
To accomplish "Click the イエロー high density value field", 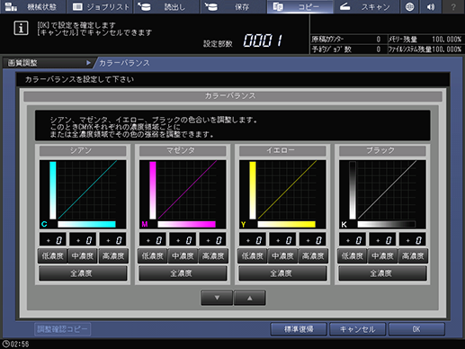I will 313,240.
